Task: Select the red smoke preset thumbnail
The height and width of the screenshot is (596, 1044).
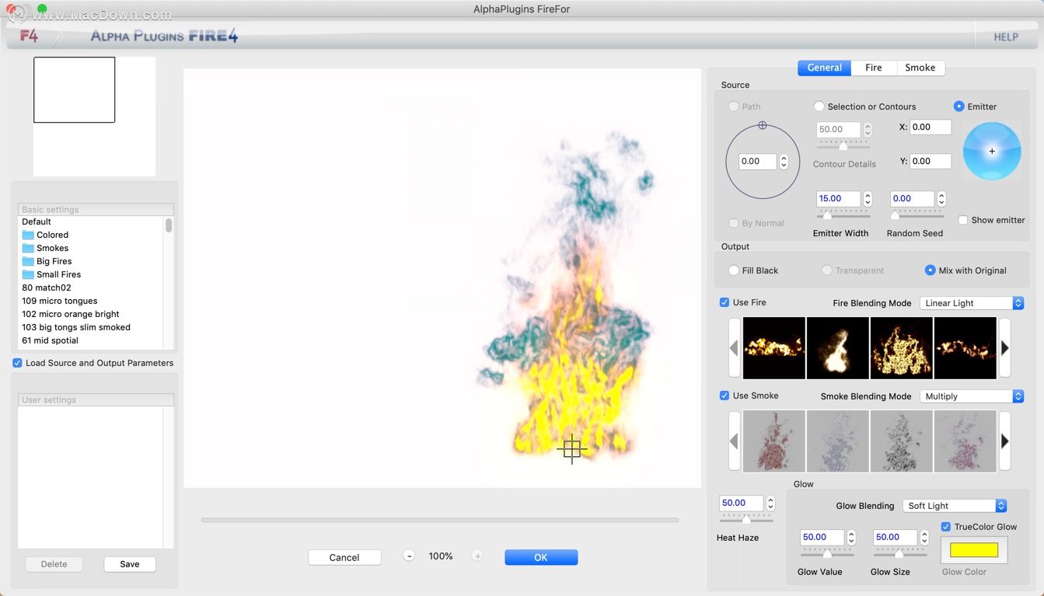Action: coord(773,441)
